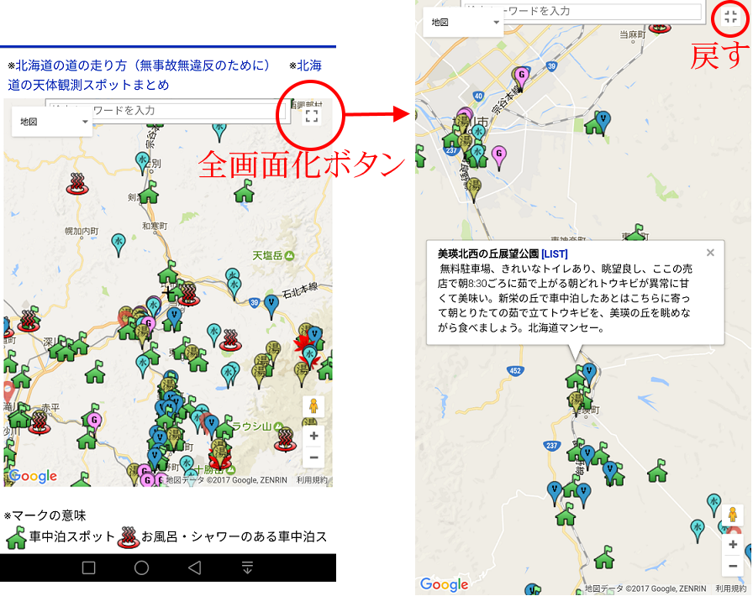This screenshot has width=753, height=596.
Task: Open Android recent apps square button
Action: coord(88,568)
